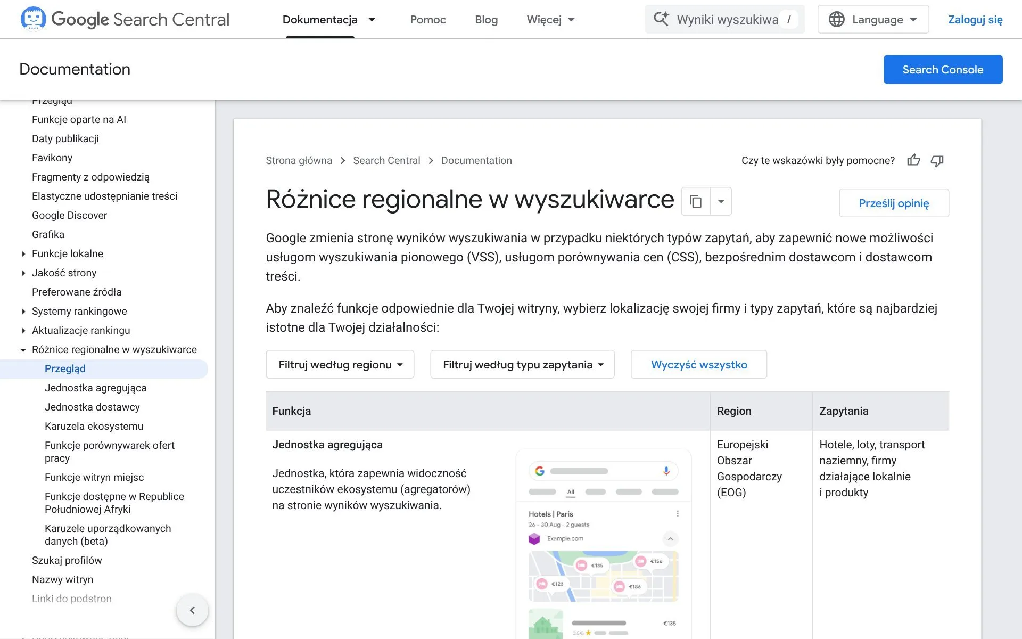
Task: Open Dokumentacja dropdown arrow
Action: tap(372, 20)
